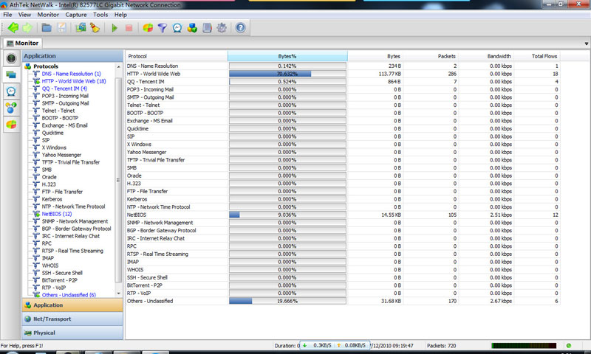The image size is (591, 354).
Task: Select the Protocols root tree node
Action: pyautogui.click(x=50, y=66)
